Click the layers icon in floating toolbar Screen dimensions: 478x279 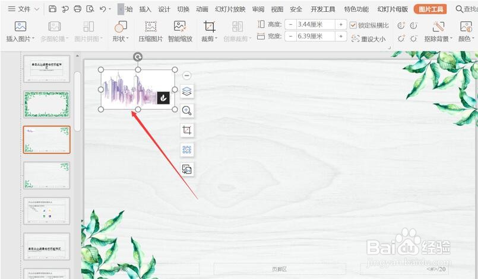(x=187, y=91)
